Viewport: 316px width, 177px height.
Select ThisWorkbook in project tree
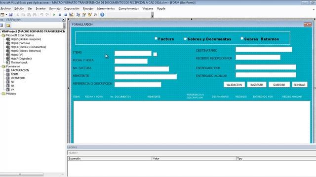pos(19,62)
